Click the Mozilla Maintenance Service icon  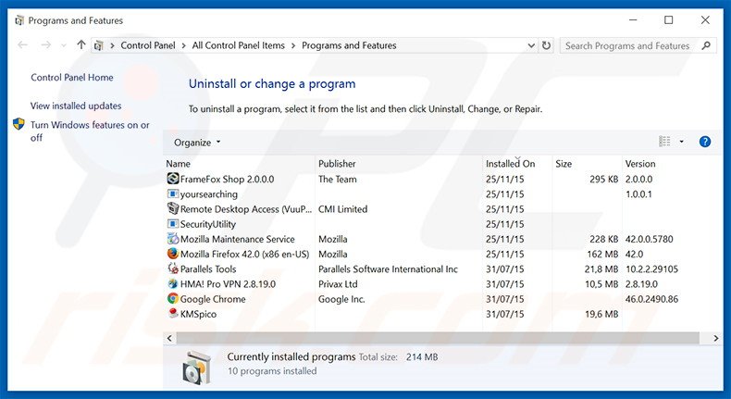[x=173, y=239]
